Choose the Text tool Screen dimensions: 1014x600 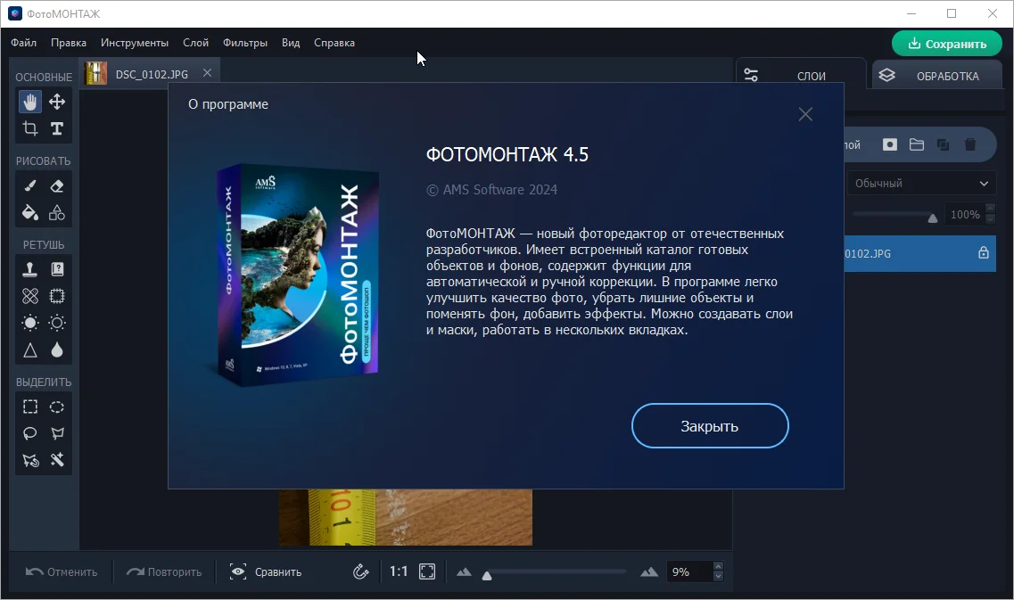coord(57,128)
